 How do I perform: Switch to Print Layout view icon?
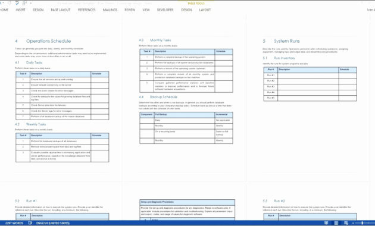click(x=336, y=223)
